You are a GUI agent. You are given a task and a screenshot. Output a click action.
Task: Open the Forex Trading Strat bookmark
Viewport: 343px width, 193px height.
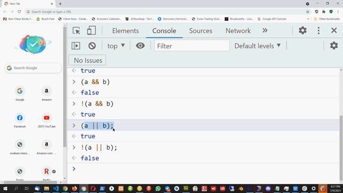(x=206, y=19)
